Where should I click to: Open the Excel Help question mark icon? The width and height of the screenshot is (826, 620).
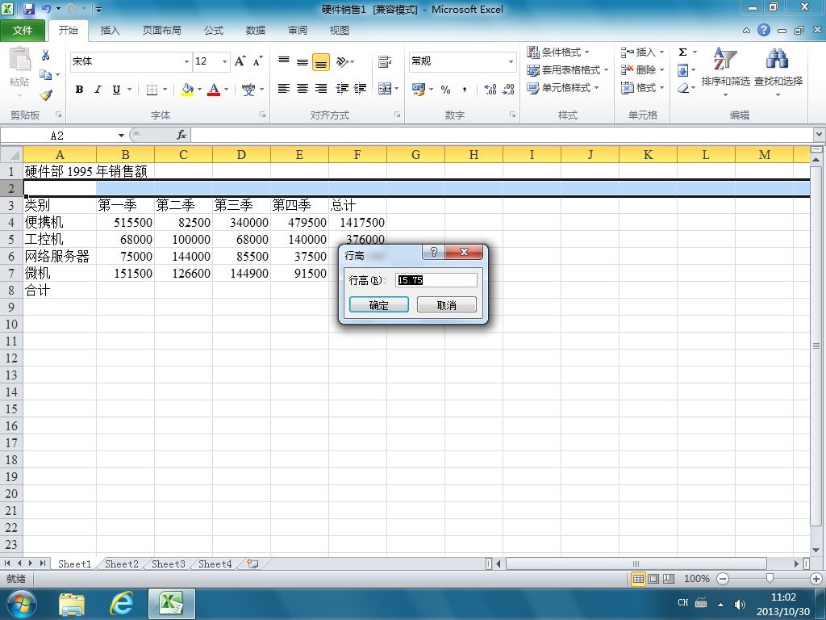[764, 30]
